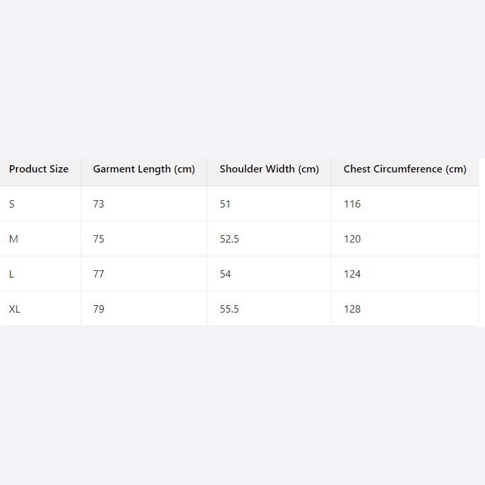Click shoulder width value 55.5
The image size is (485, 485).
pos(229,309)
